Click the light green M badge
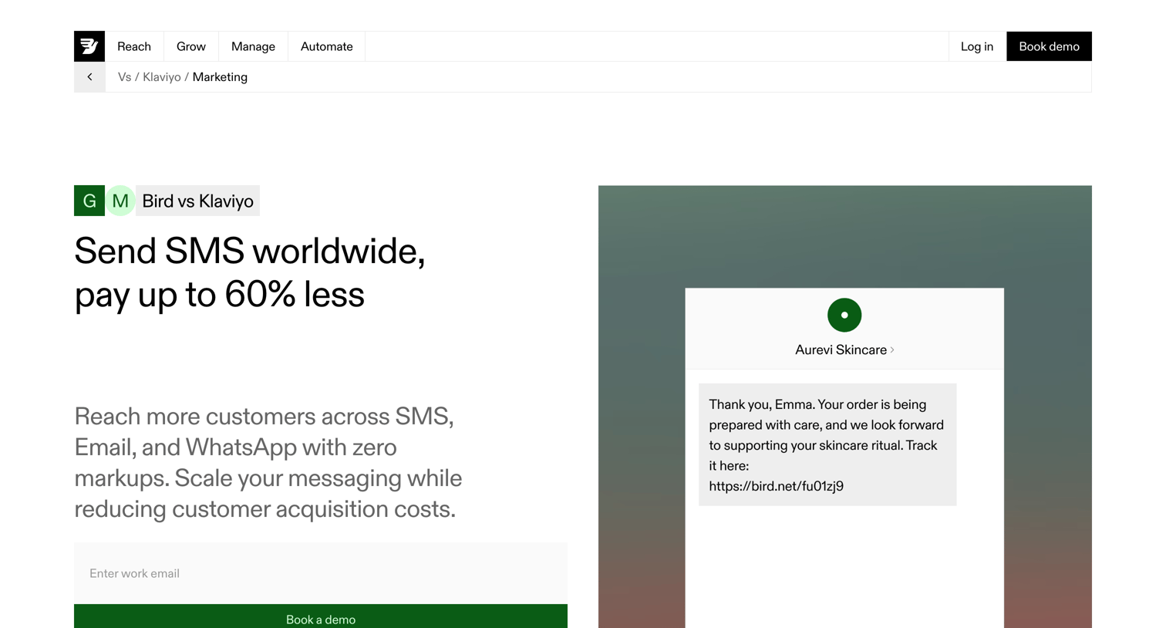The width and height of the screenshot is (1166, 628). 120,201
